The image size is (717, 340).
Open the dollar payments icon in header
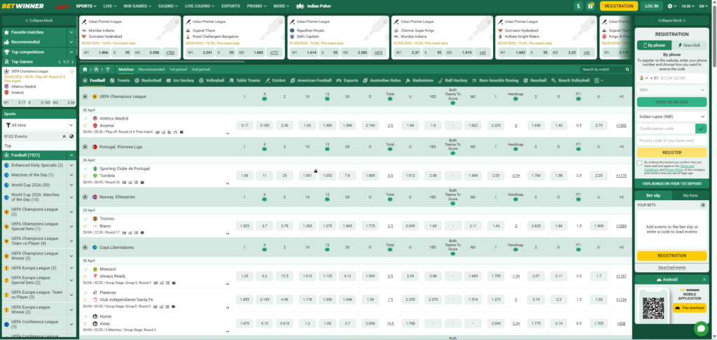point(579,6)
